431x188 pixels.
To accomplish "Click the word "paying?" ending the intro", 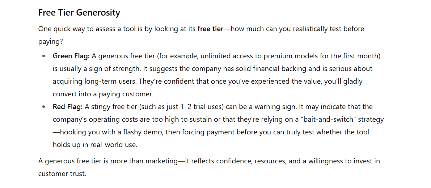I will 51,42.
